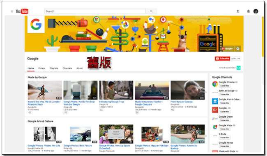This screenshot has width=267, height=156.
Task: Open the Beyond the Map surfer thumbnail
Action: tap(45, 90)
